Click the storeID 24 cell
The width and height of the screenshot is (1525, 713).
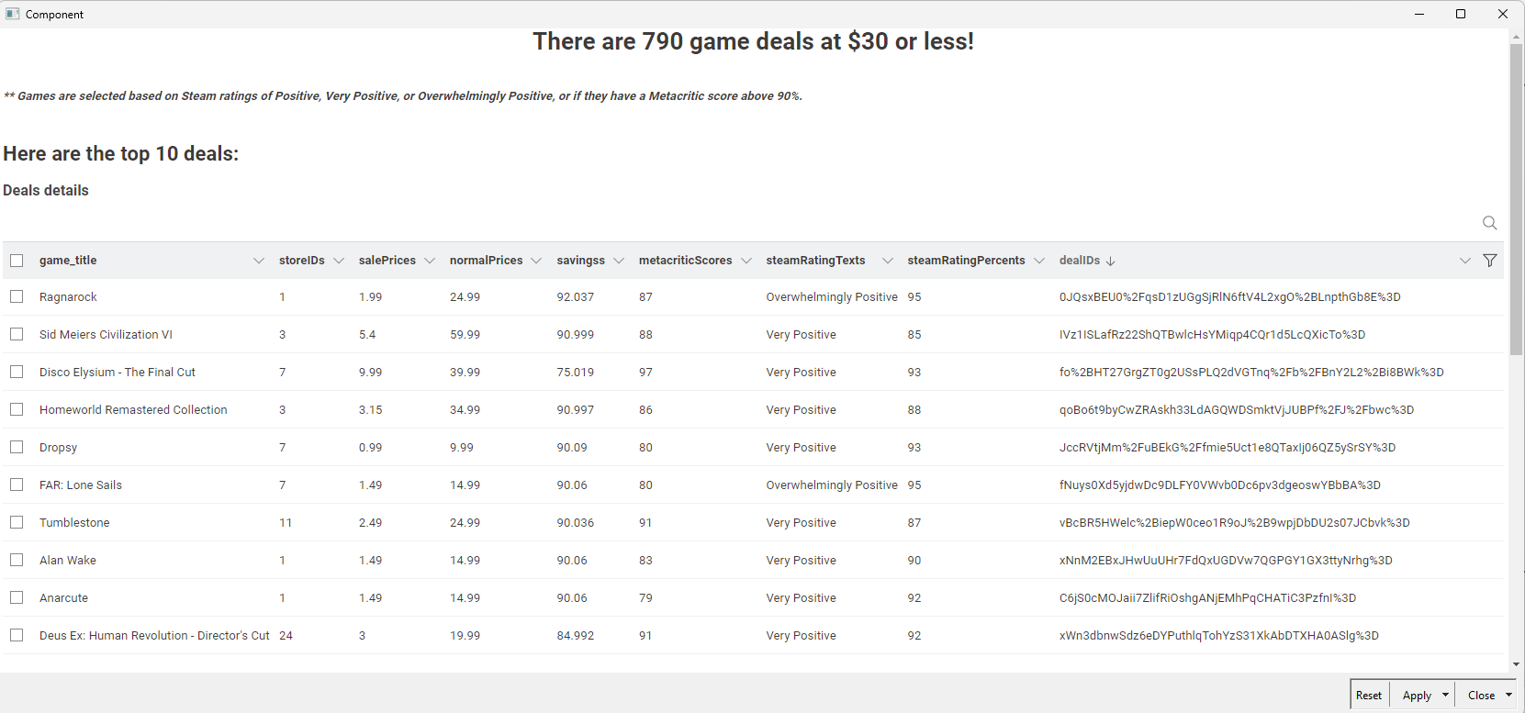pyautogui.click(x=286, y=635)
